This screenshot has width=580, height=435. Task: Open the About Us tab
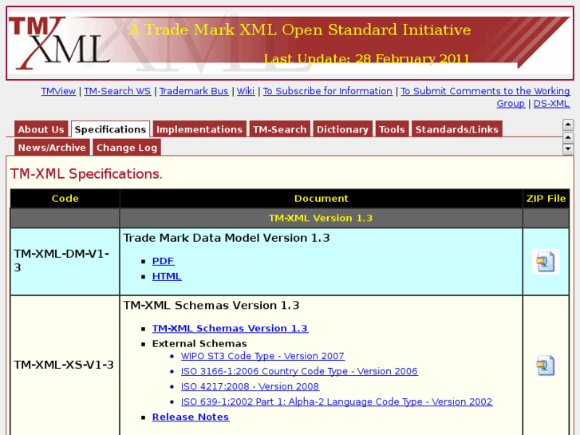41,129
